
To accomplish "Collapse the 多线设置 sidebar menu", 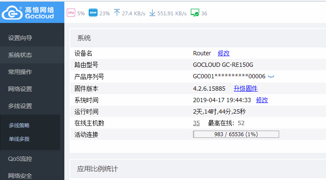I will (x=20, y=106).
